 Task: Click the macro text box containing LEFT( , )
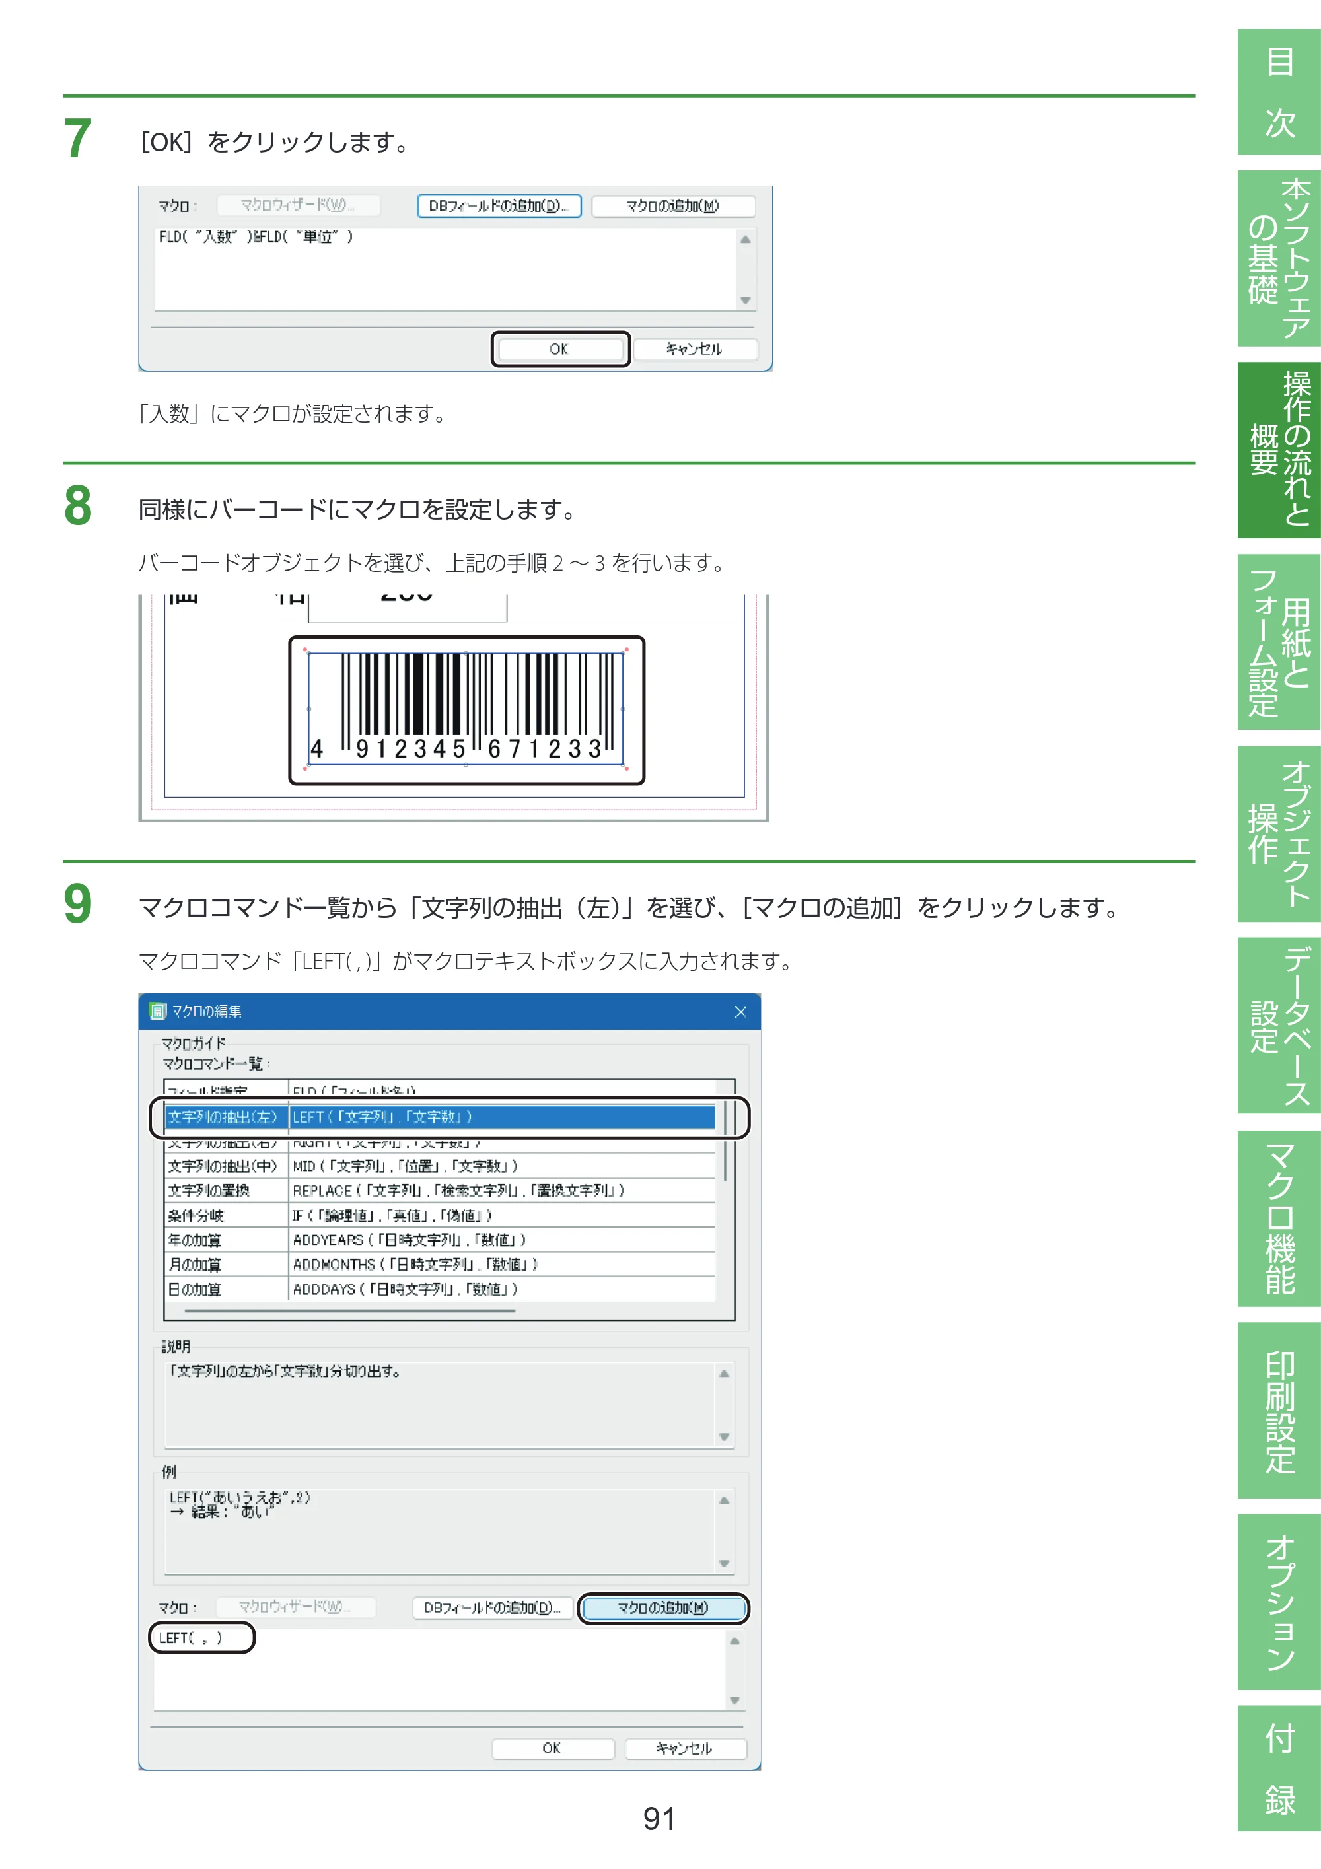(x=441, y=1669)
